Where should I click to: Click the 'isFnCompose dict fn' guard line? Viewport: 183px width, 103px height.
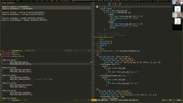110,64
